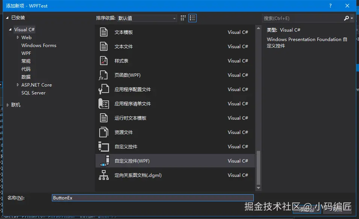Select 联机 in the tree
359x219 pixels.
[16, 105]
